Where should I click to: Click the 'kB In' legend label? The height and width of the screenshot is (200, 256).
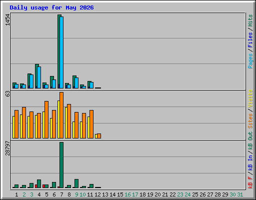point(250,162)
